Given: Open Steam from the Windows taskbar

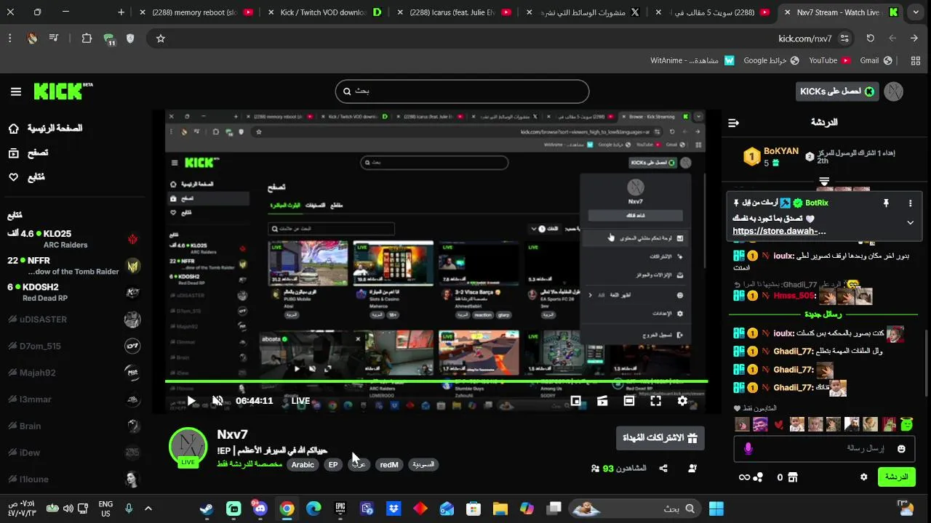Looking at the screenshot, I should click(x=207, y=508).
